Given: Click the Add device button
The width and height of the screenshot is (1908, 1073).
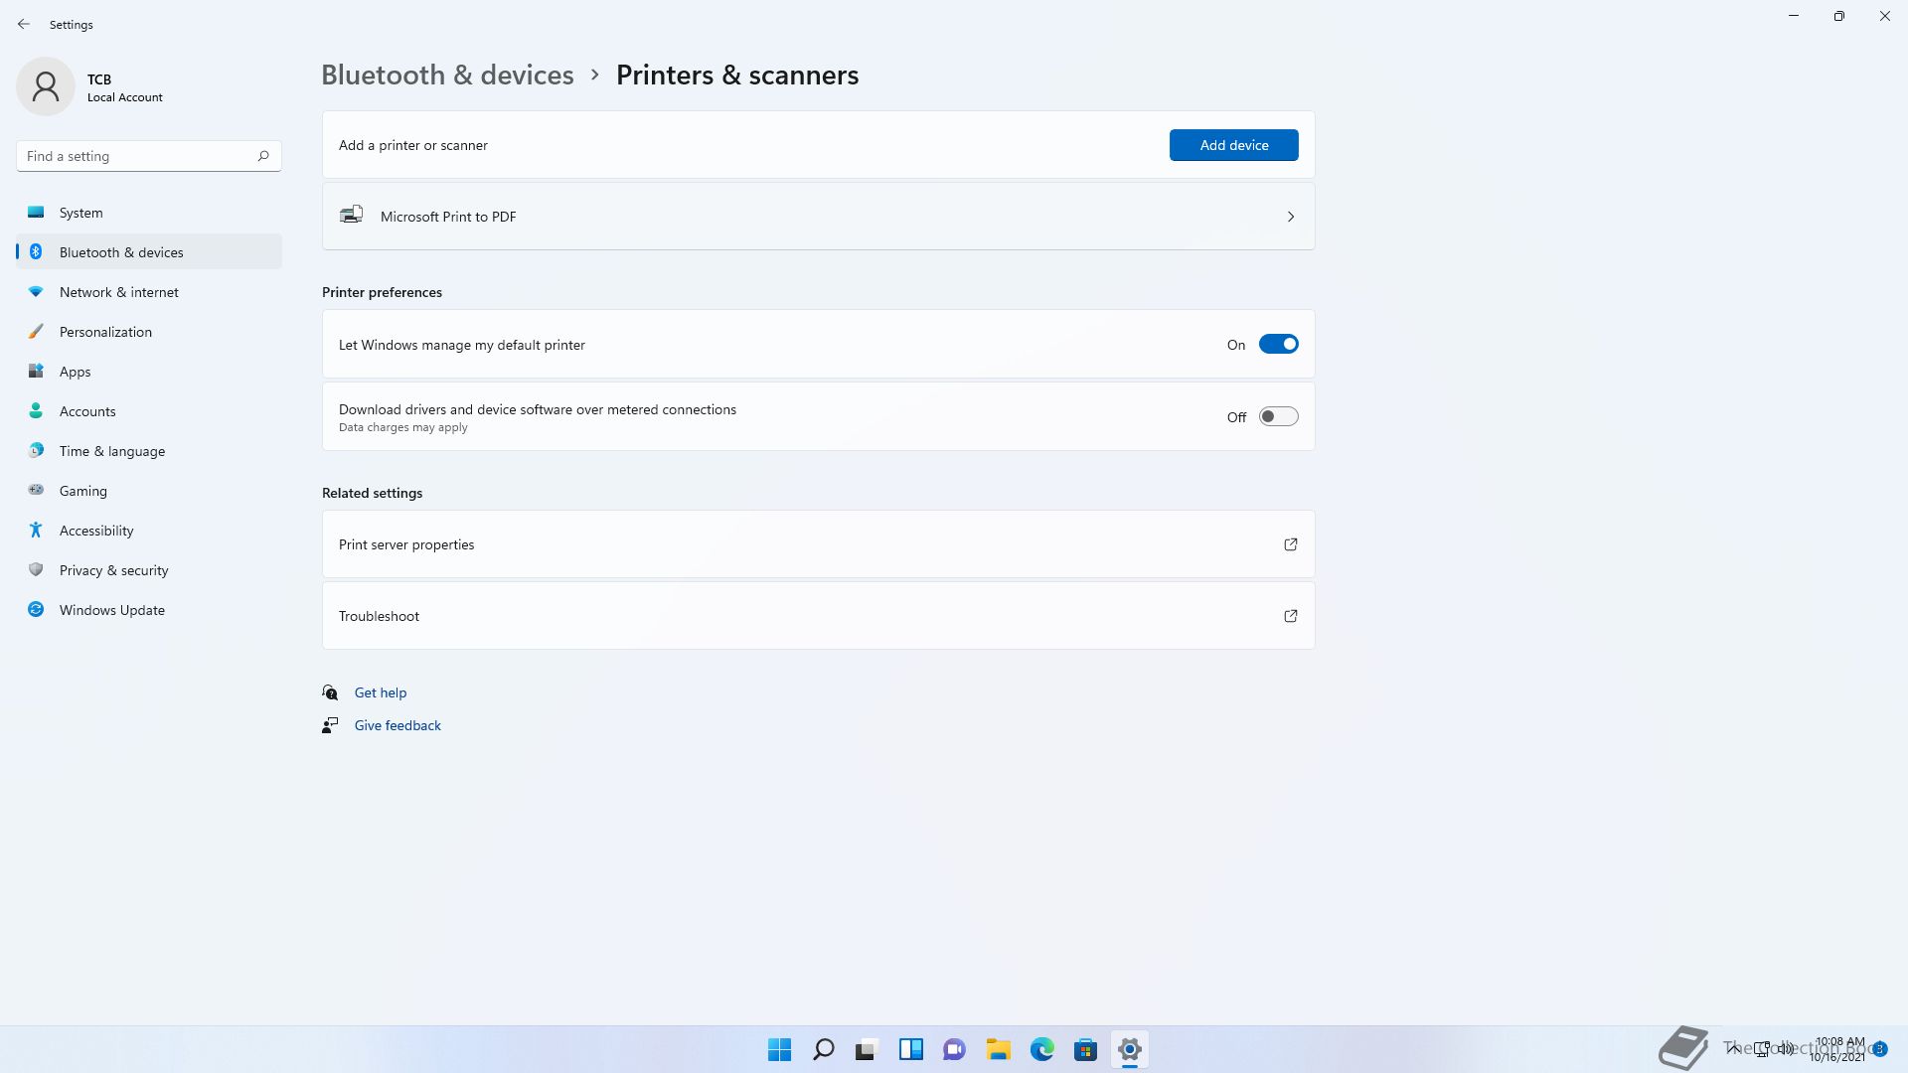Looking at the screenshot, I should coord(1233,145).
